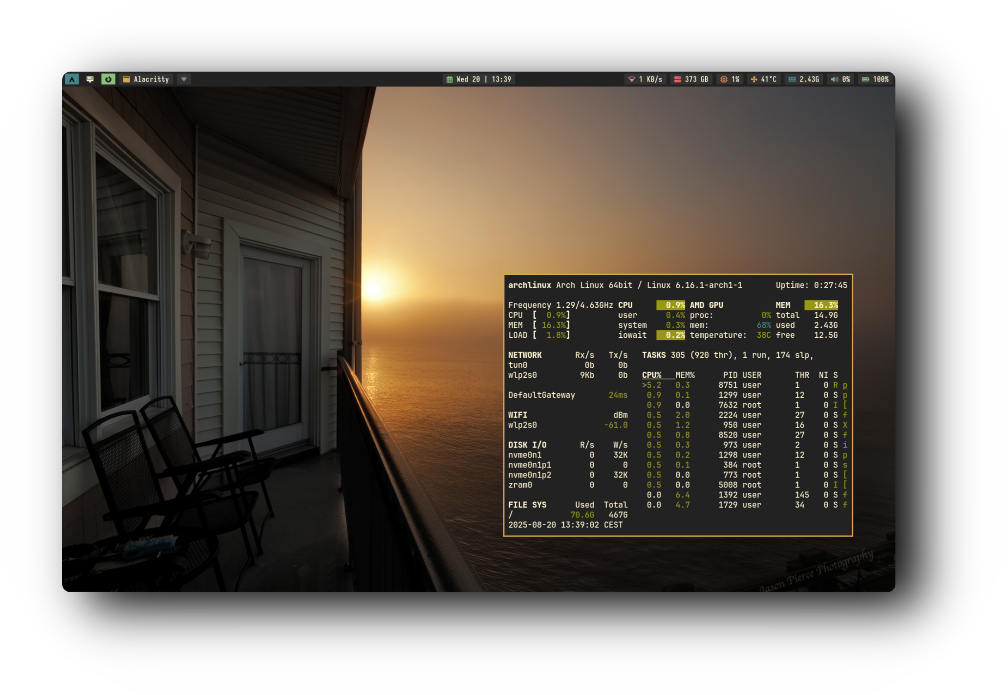Expand the tray dropdown arrow beside Alacritty
This screenshot has height=695, width=1008.
coord(184,79)
